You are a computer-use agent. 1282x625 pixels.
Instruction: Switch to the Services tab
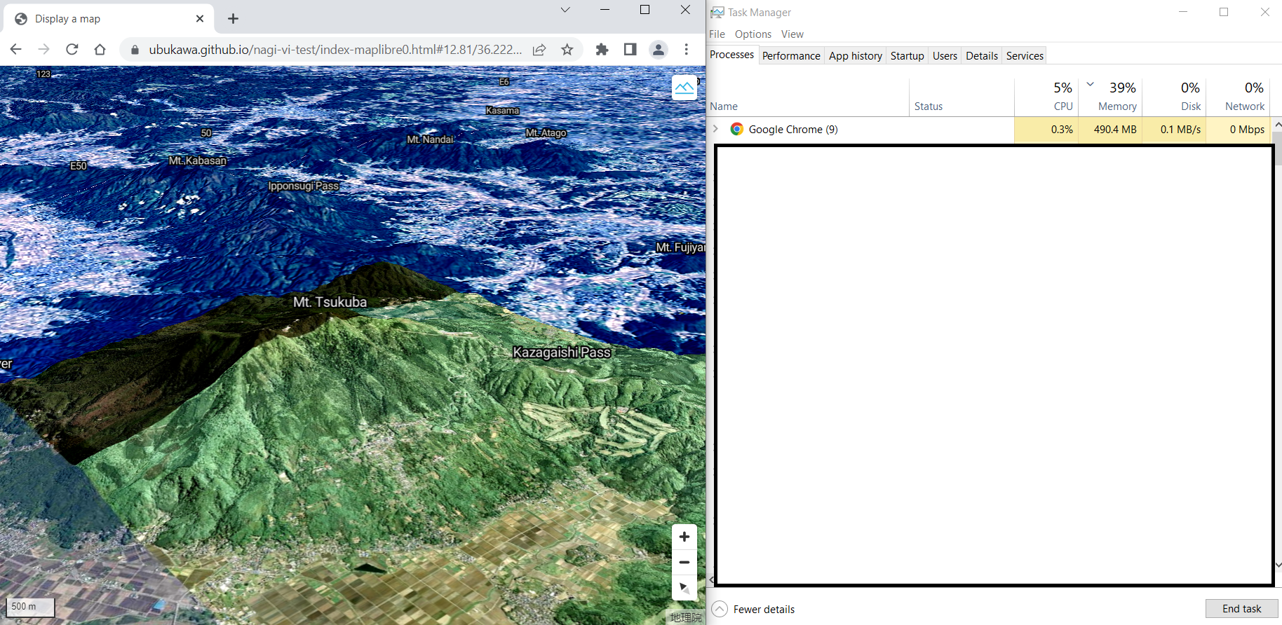click(x=1025, y=55)
